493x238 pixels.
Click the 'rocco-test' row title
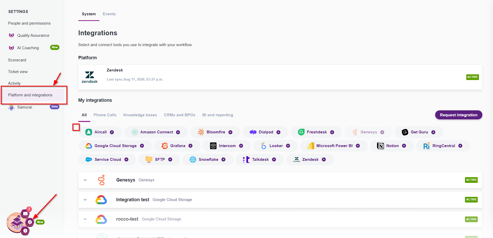[127, 219]
